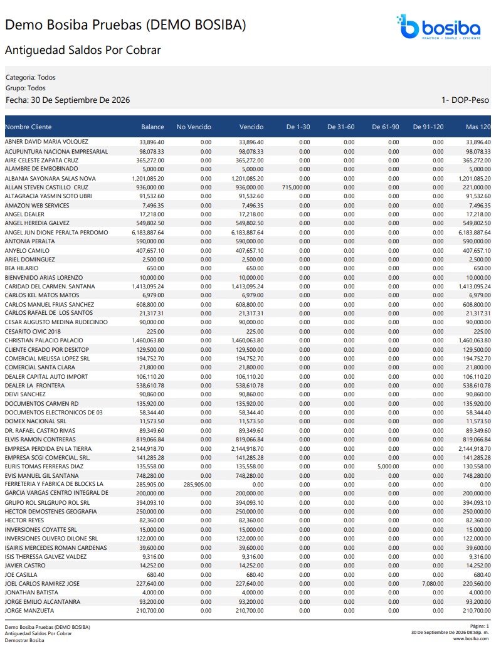Select the 'De 31-60' column header
The height and width of the screenshot is (654, 501).
(x=341, y=127)
